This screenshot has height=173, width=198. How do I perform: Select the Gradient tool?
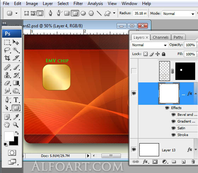[16, 83]
